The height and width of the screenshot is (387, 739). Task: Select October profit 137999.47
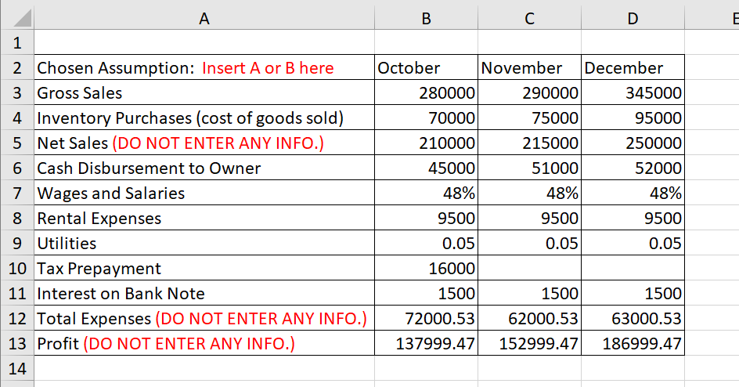(426, 342)
